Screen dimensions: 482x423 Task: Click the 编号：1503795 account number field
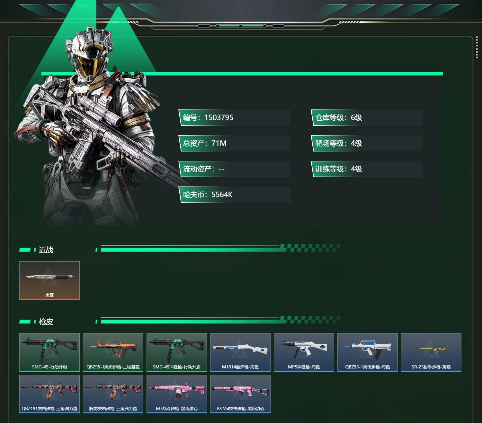click(235, 117)
